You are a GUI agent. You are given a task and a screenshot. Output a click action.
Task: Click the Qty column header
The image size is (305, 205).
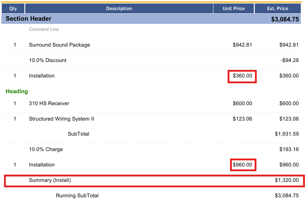[13, 8]
